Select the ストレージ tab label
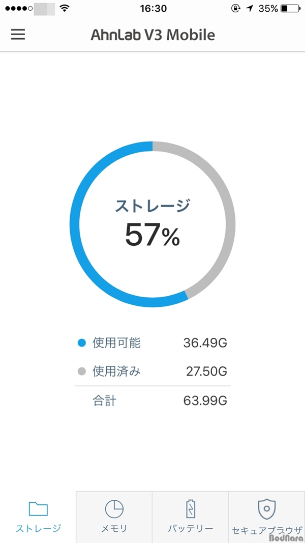 pyautogui.click(x=39, y=528)
